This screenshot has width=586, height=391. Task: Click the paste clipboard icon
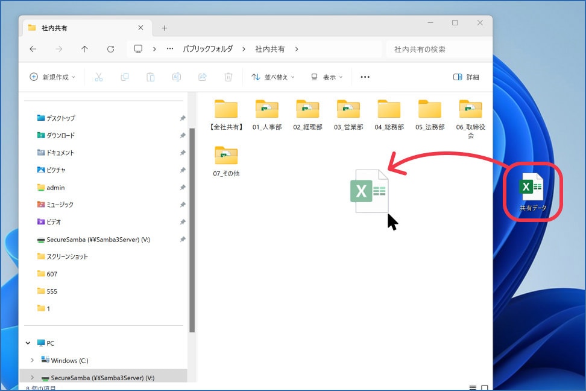pos(151,77)
